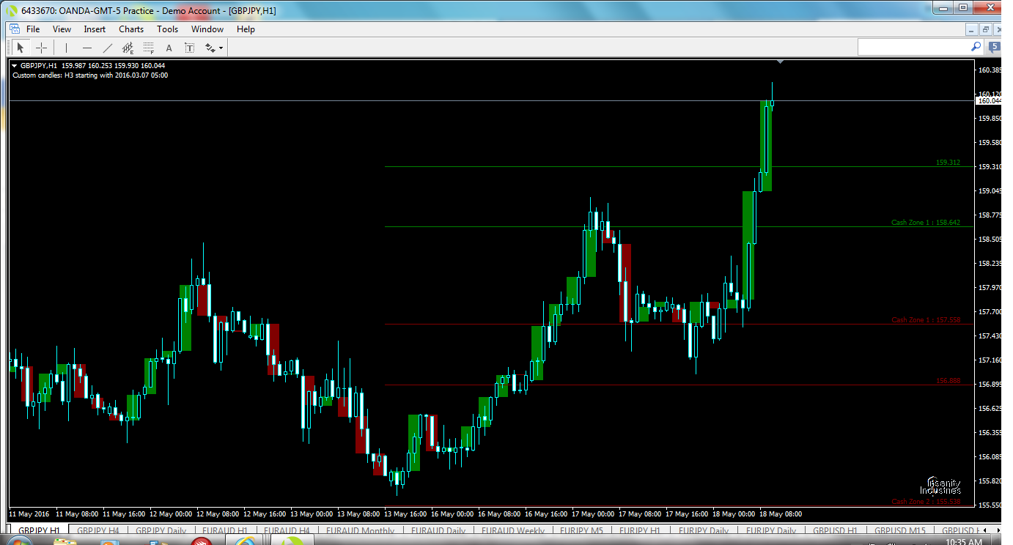1013x545 pixels.
Task: Choose the Fibonacci retracement tool
Action: tap(149, 48)
